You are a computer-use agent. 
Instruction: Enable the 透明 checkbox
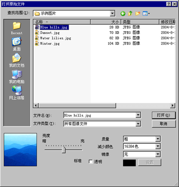pyautogui.click(x=91, y=162)
